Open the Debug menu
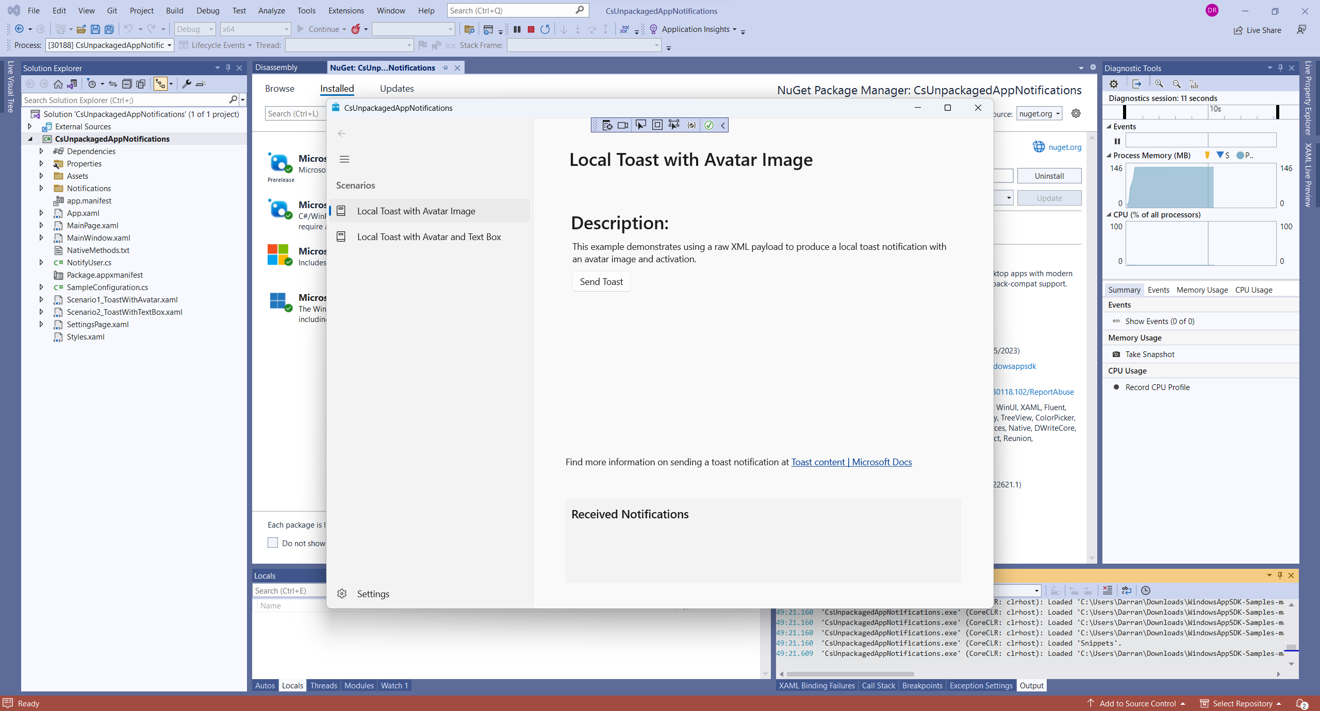Viewport: 1320px width, 711px height. point(208,10)
